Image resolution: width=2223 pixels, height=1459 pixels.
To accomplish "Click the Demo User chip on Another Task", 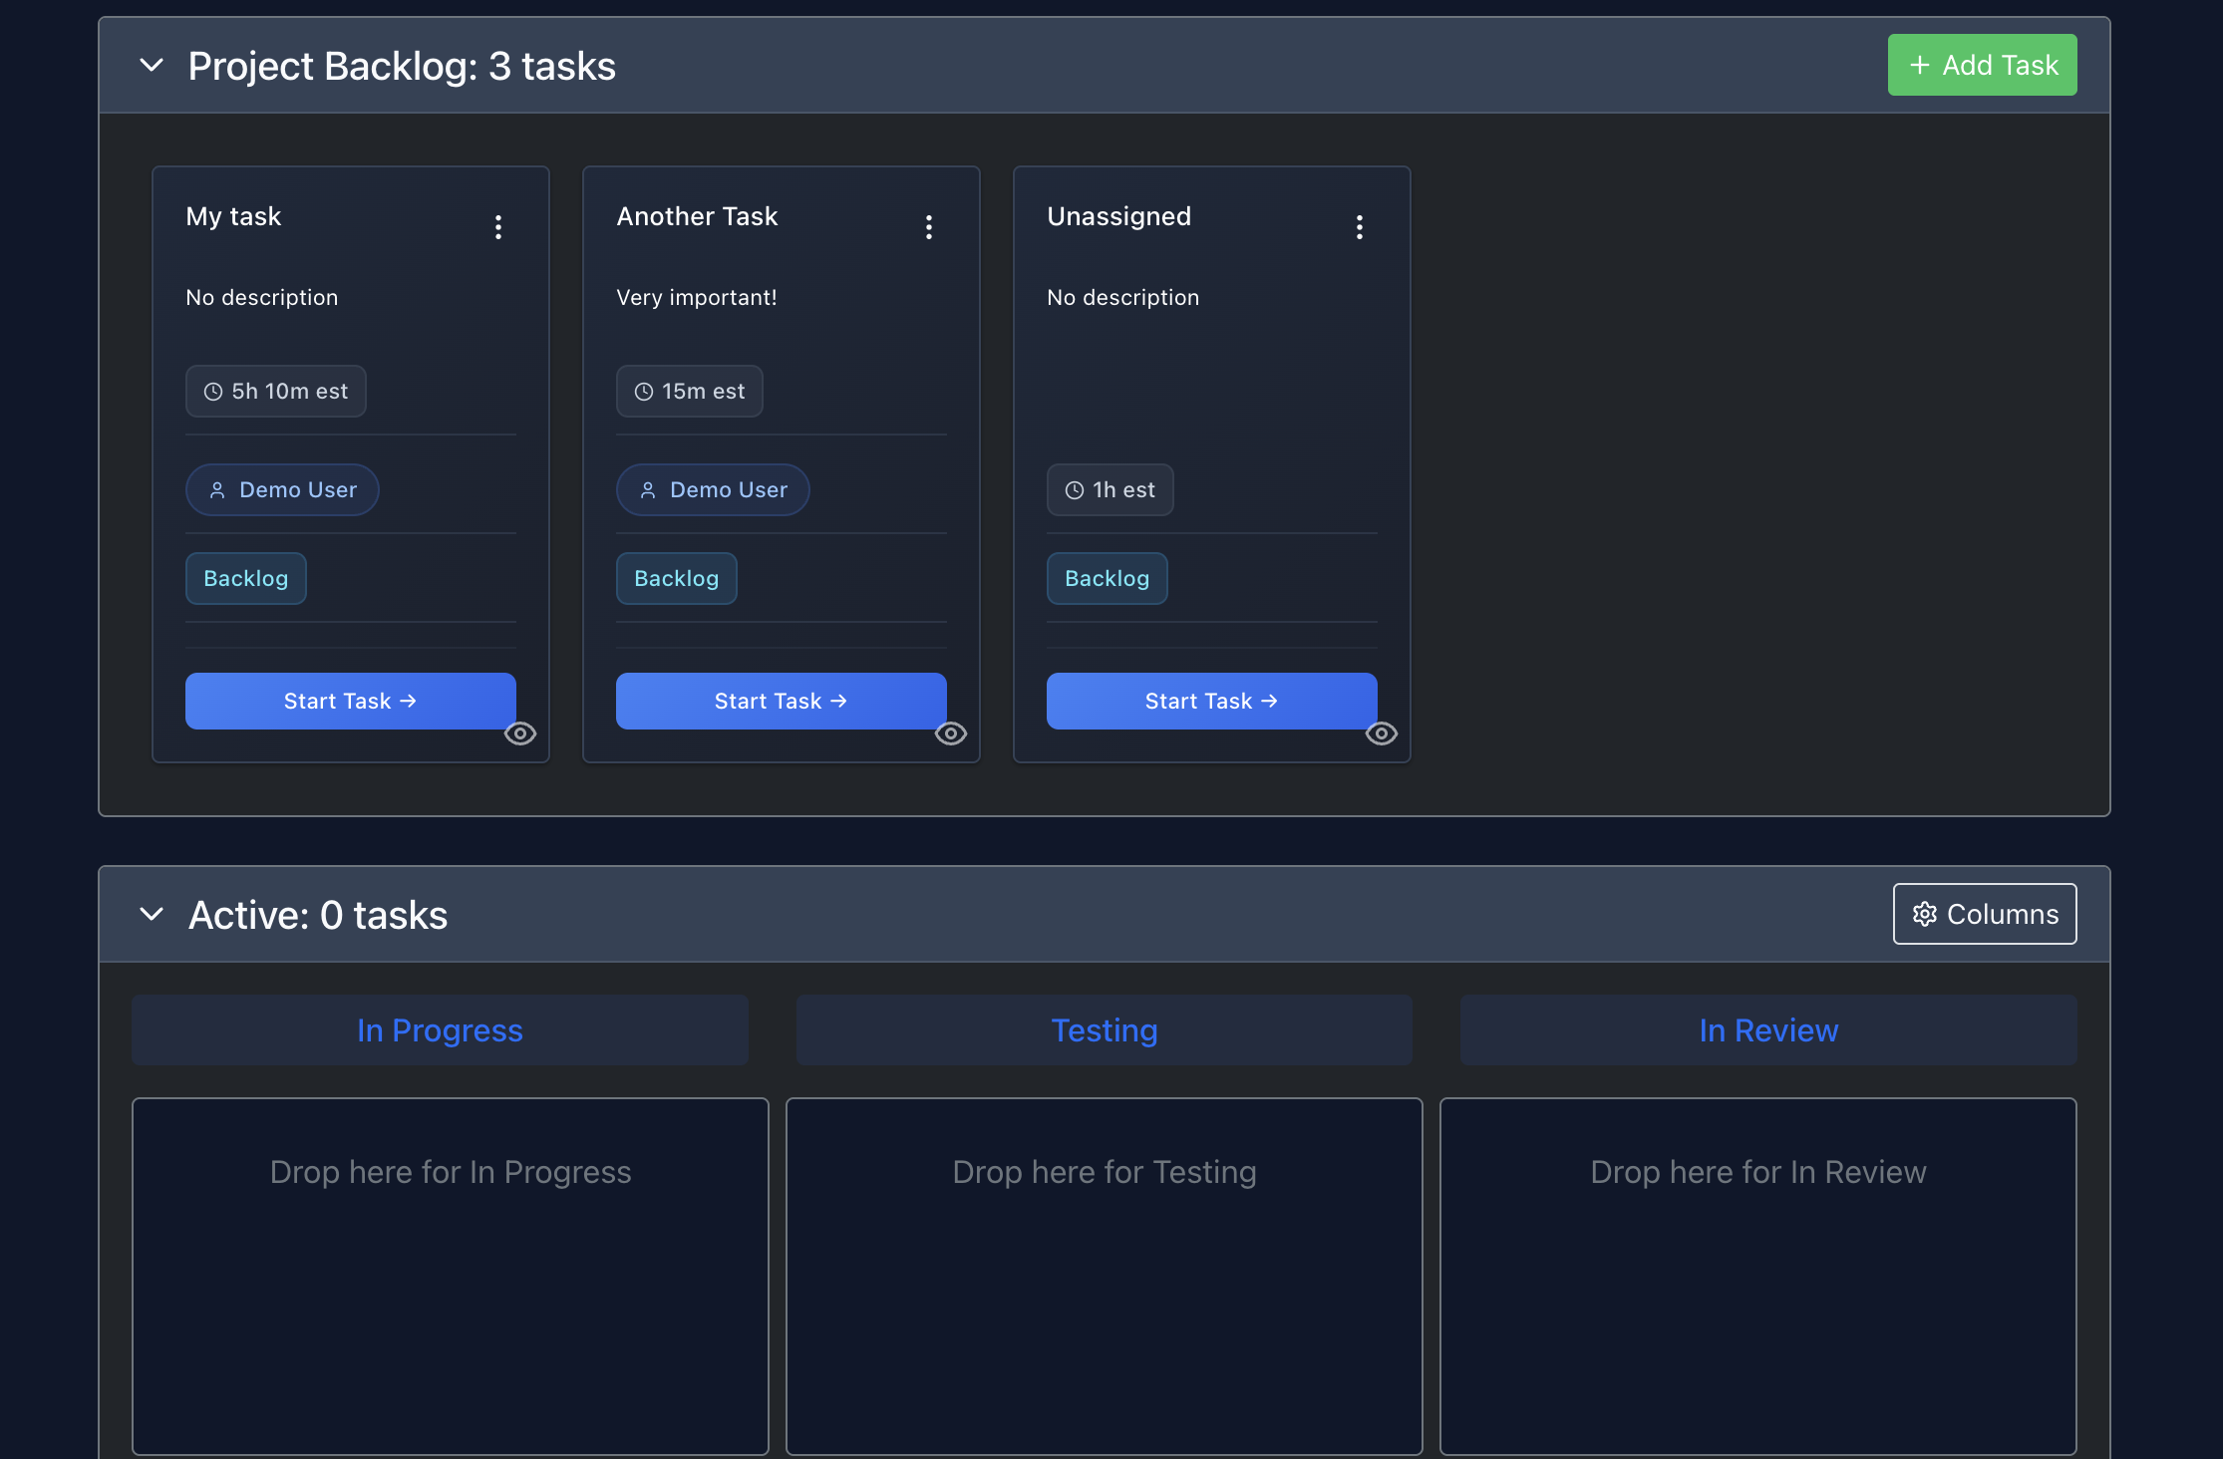I will click(712, 489).
